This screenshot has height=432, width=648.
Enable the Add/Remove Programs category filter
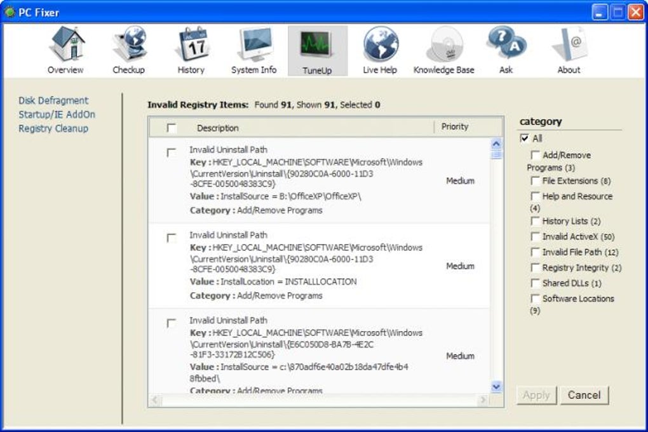pyautogui.click(x=535, y=155)
